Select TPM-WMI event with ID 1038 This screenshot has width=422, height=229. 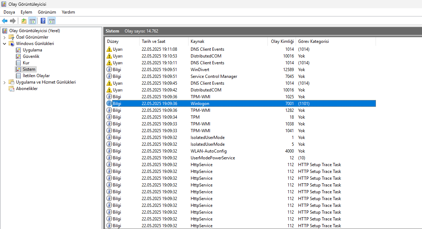pos(240,124)
